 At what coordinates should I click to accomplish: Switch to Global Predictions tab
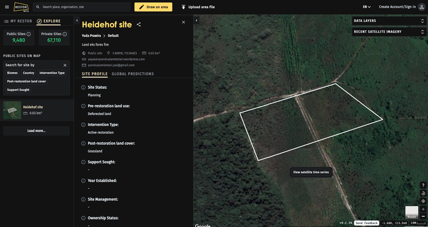click(132, 74)
